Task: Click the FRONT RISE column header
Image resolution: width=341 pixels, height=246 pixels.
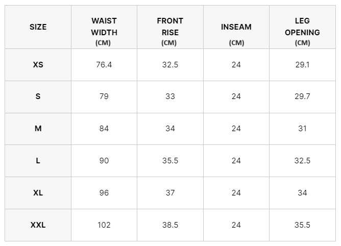Action: click(x=170, y=27)
